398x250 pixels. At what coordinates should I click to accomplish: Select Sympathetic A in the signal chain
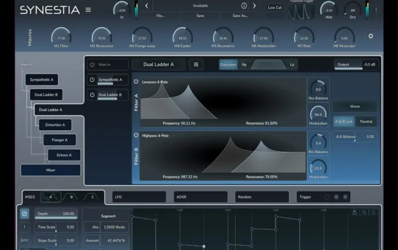coord(42,80)
